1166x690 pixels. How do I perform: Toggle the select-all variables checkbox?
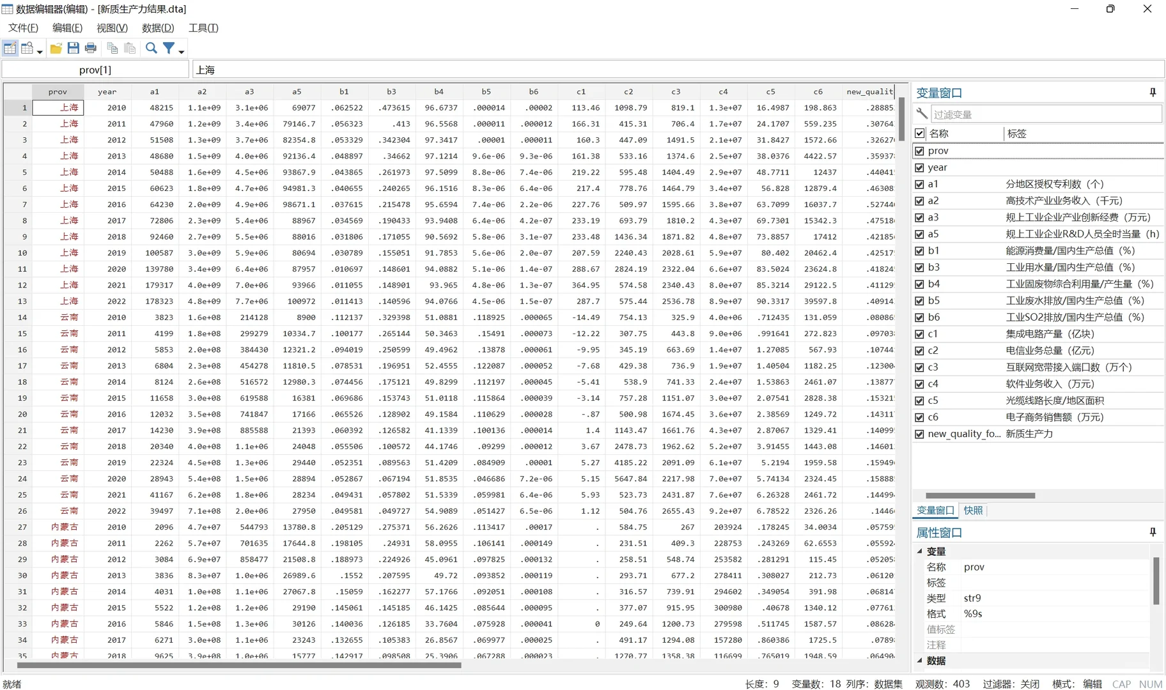[920, 134]
